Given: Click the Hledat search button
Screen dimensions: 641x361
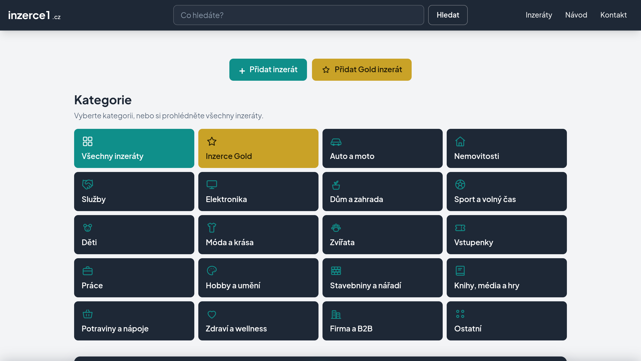Looking at the screenshot, I should coord(448,15).
